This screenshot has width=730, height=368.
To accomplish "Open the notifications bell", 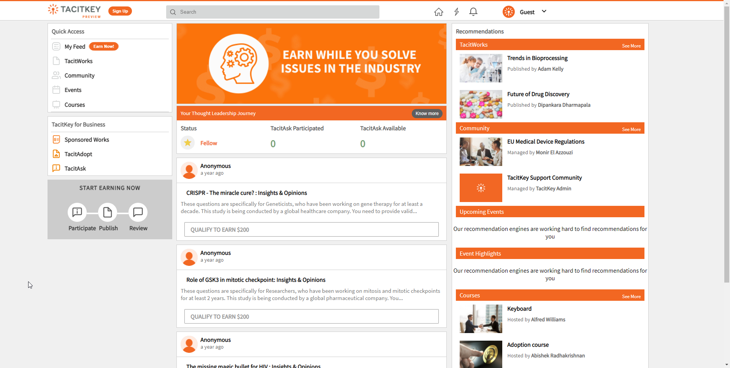I will (x=473, y=12).
